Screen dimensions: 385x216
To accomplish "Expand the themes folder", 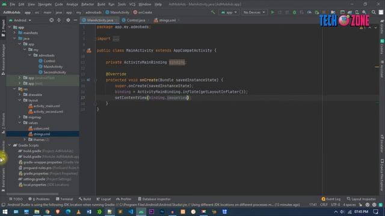I will (25, 140).
